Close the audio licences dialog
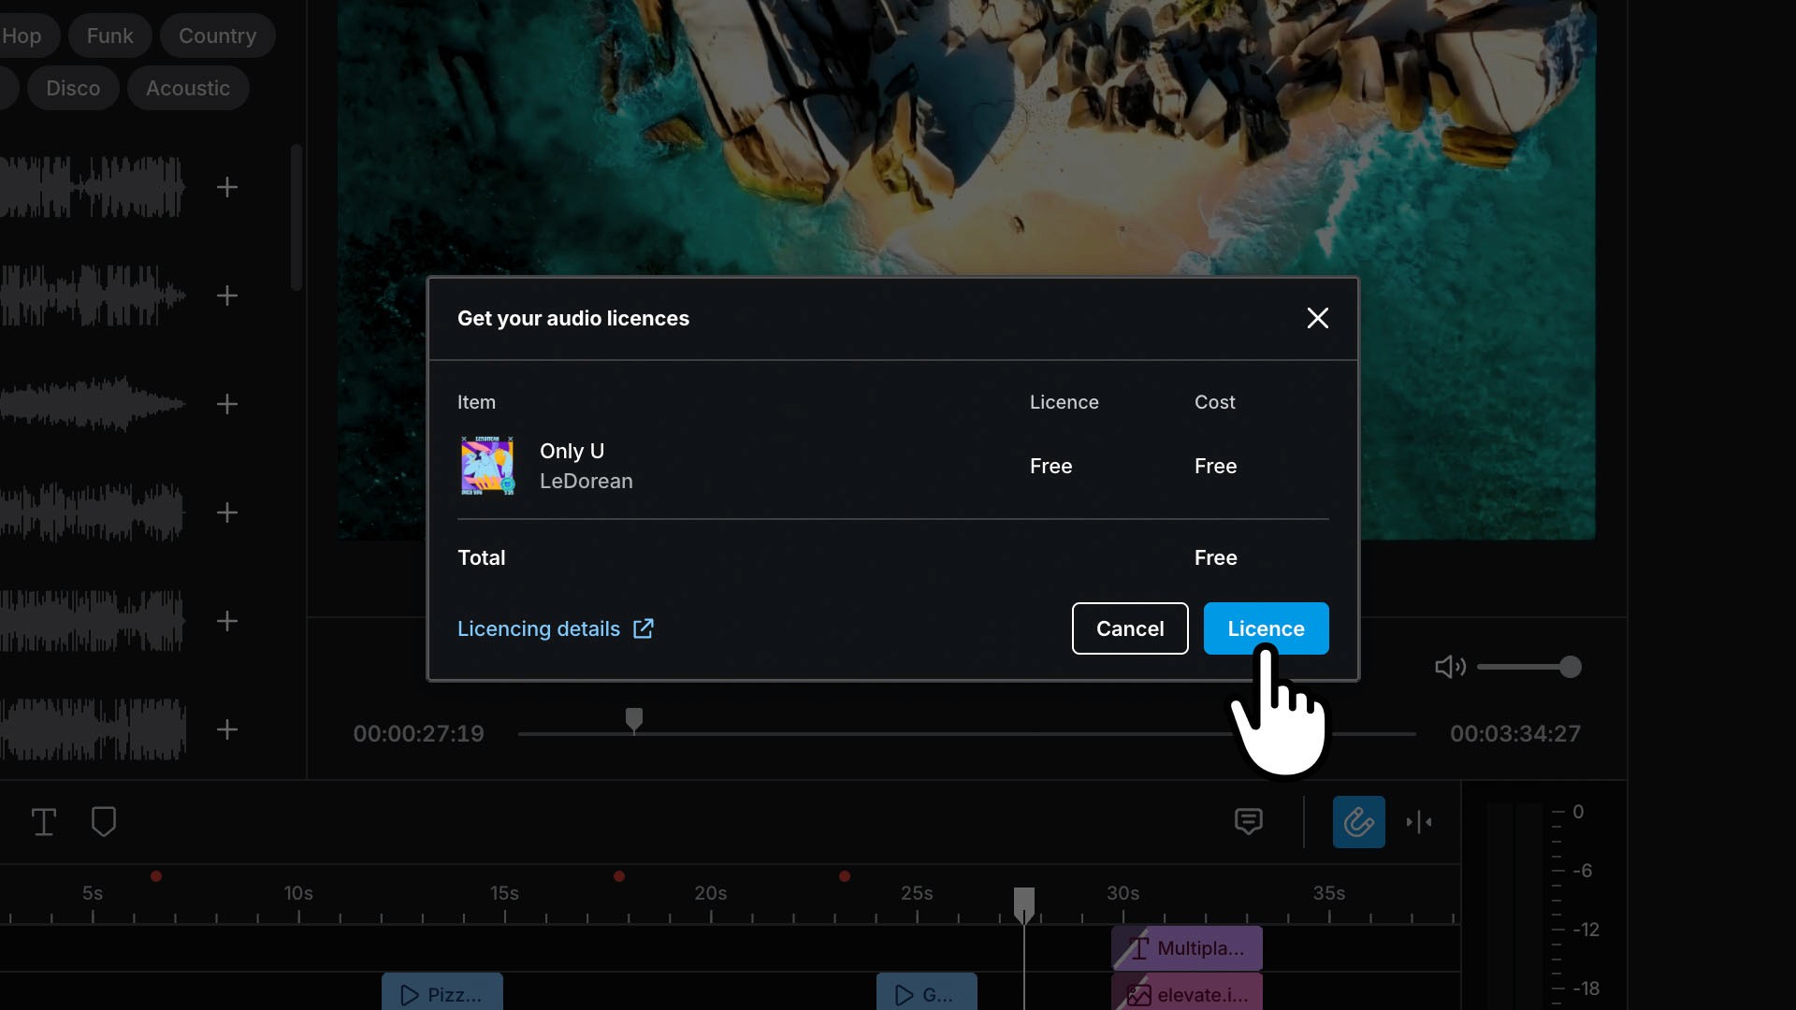This screenshot has width=1796, height=1010. (x=1317, y=318)
